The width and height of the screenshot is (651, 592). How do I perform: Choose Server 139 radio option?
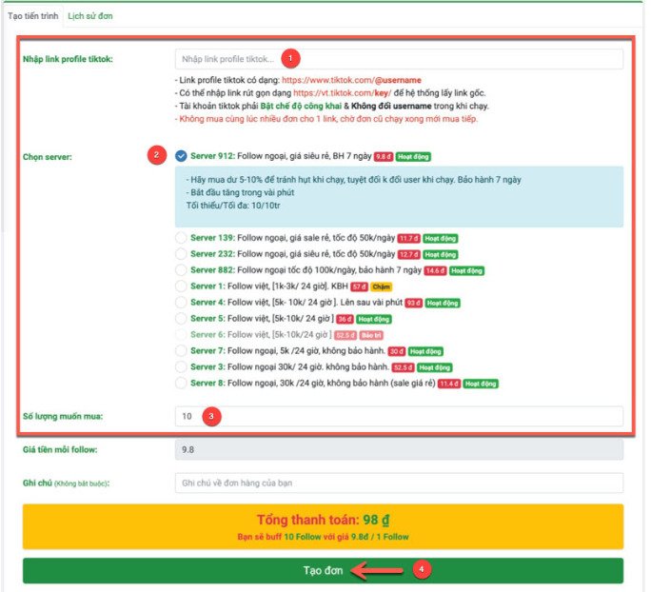click(182, 237)
